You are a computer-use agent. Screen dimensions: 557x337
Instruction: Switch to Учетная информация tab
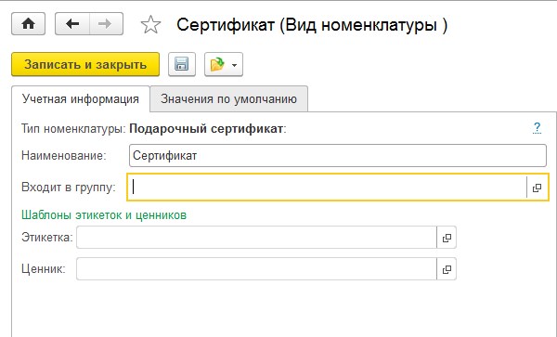(81, 98)
